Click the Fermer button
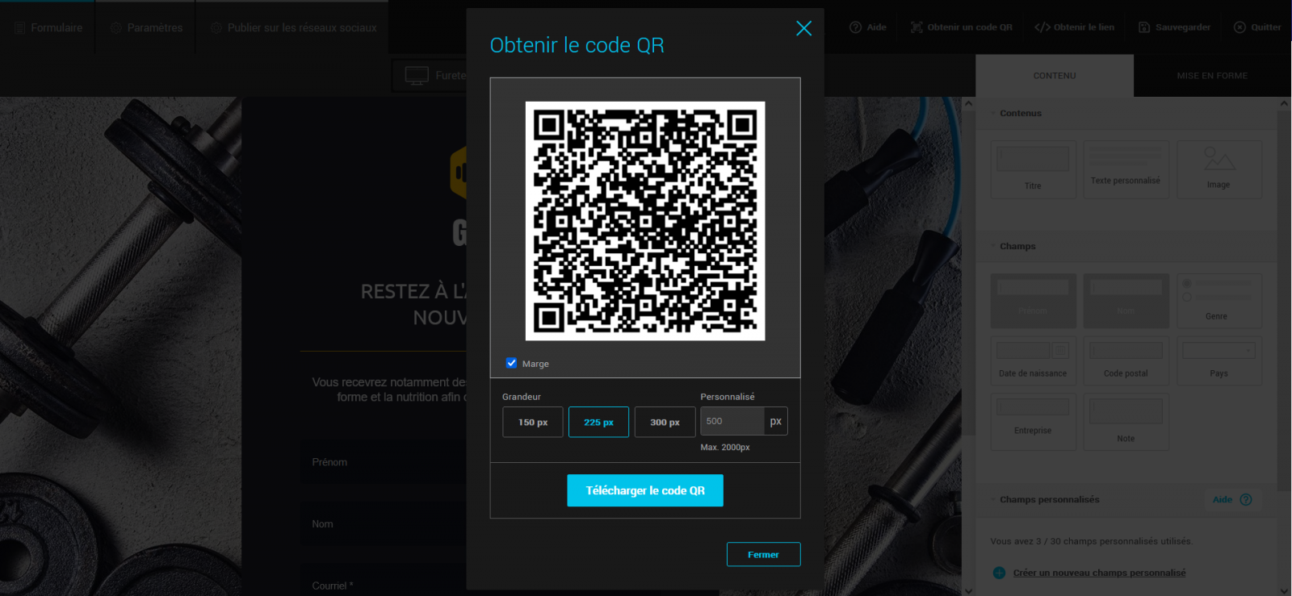Screen dimensions: 1292x596 click(x=763, y=554)
